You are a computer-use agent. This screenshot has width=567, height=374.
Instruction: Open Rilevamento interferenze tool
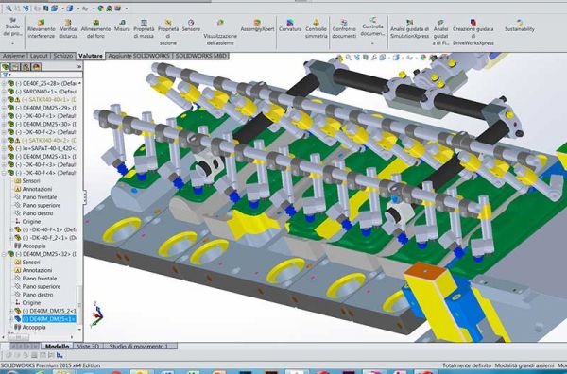click(x=42, y=29)
